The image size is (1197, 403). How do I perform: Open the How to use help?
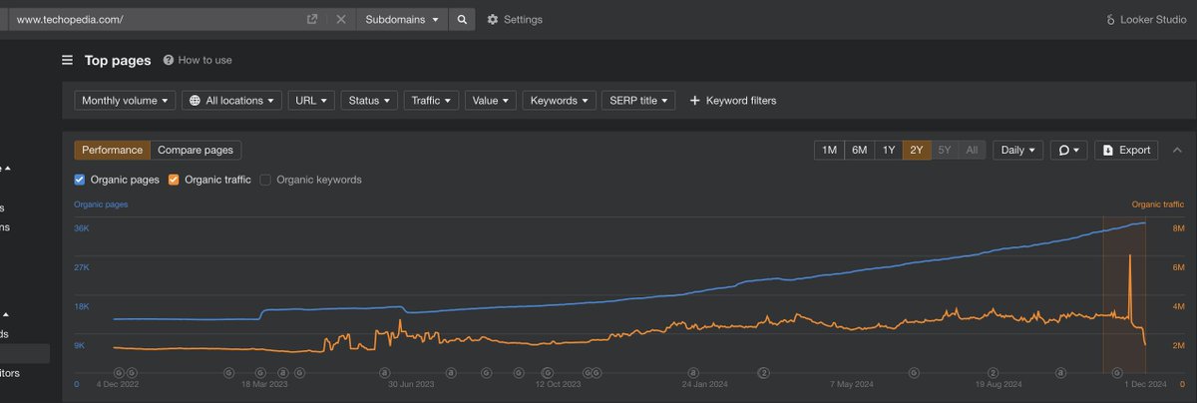pyautogui.click(x=198, y=60)
